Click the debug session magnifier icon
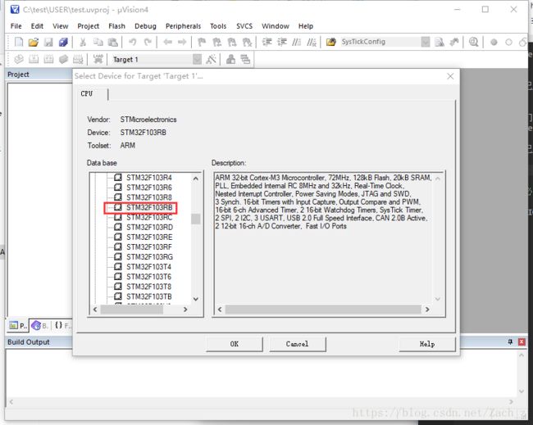The image size is (533, 425). pos(473,42)
